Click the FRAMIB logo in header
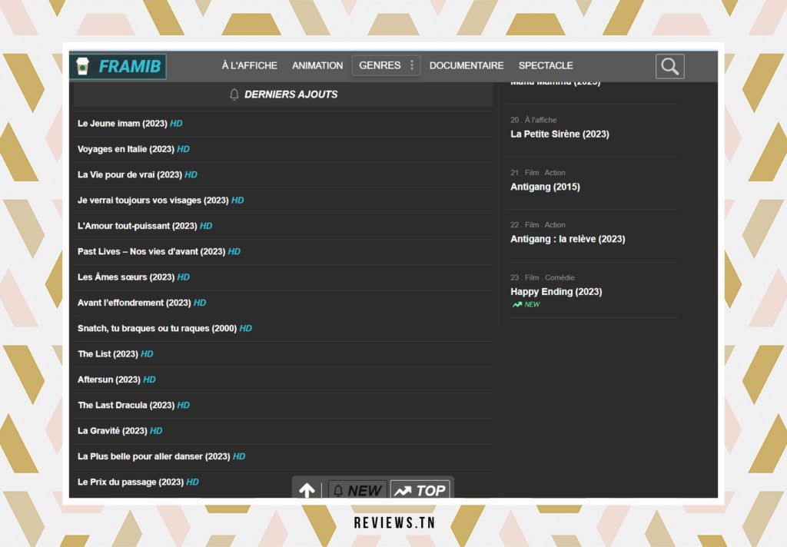The image size is (787, 547). (x=118, y=67)
